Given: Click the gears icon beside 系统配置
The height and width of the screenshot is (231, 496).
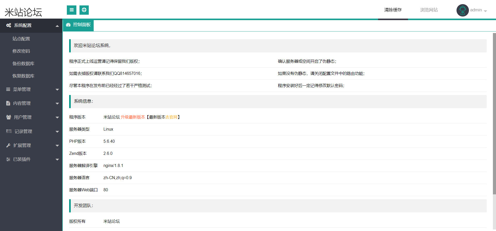Looking at the screenshot, I should click(9, 25).
